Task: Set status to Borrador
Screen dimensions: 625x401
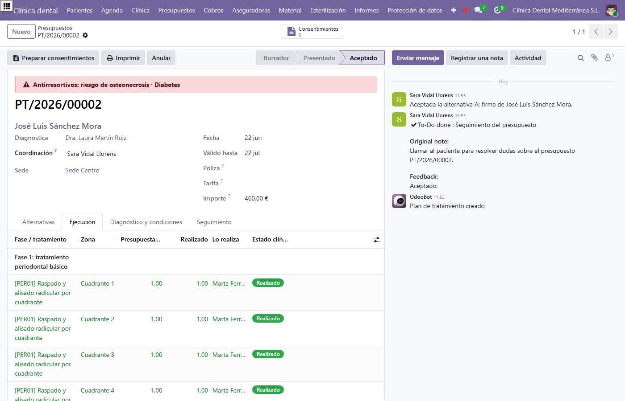Action: point(276,58)
